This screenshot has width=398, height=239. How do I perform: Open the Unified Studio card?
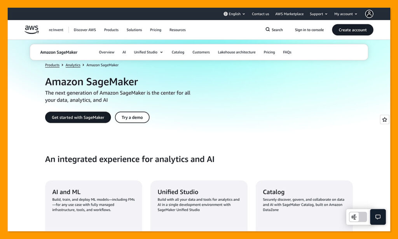pyautogui.click(x=199, y=206)
